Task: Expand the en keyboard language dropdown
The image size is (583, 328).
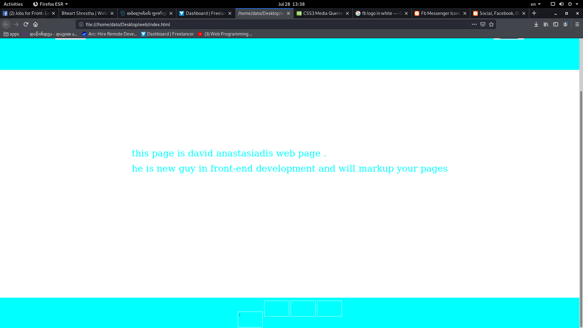Action: pos(536,4)
